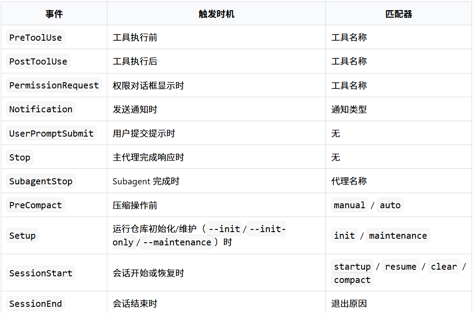Click the 用户提交提示时 text
Viewport: 476px width, 313px height.
(x=144, y=133)
